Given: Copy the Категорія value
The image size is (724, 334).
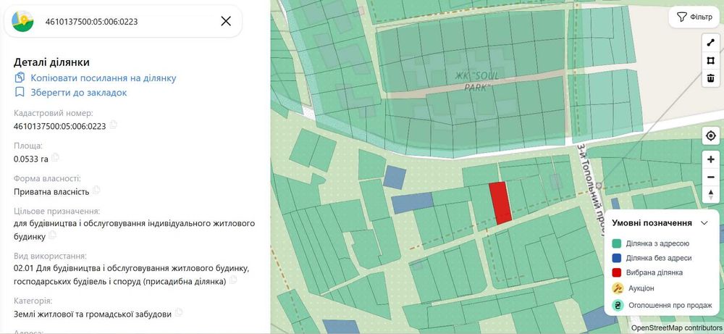Looking at the screenshot, I should tap(179, 312).
